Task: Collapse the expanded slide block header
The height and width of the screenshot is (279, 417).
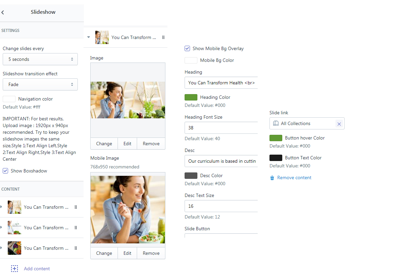Action: pyautogui.click(x=89, y=37)
